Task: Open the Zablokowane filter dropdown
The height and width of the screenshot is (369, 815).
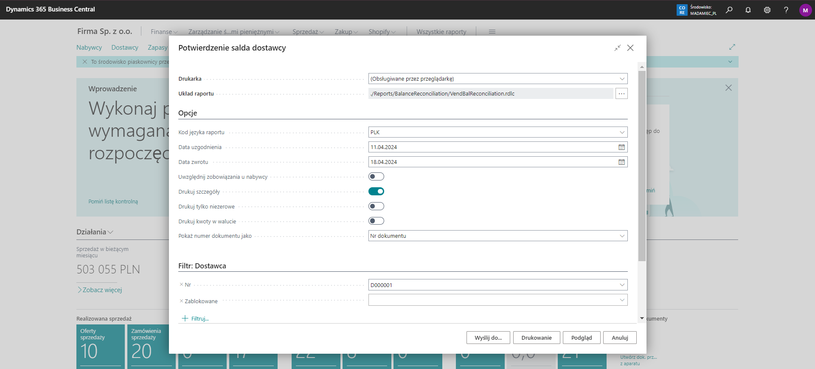Action: point(622,300)
